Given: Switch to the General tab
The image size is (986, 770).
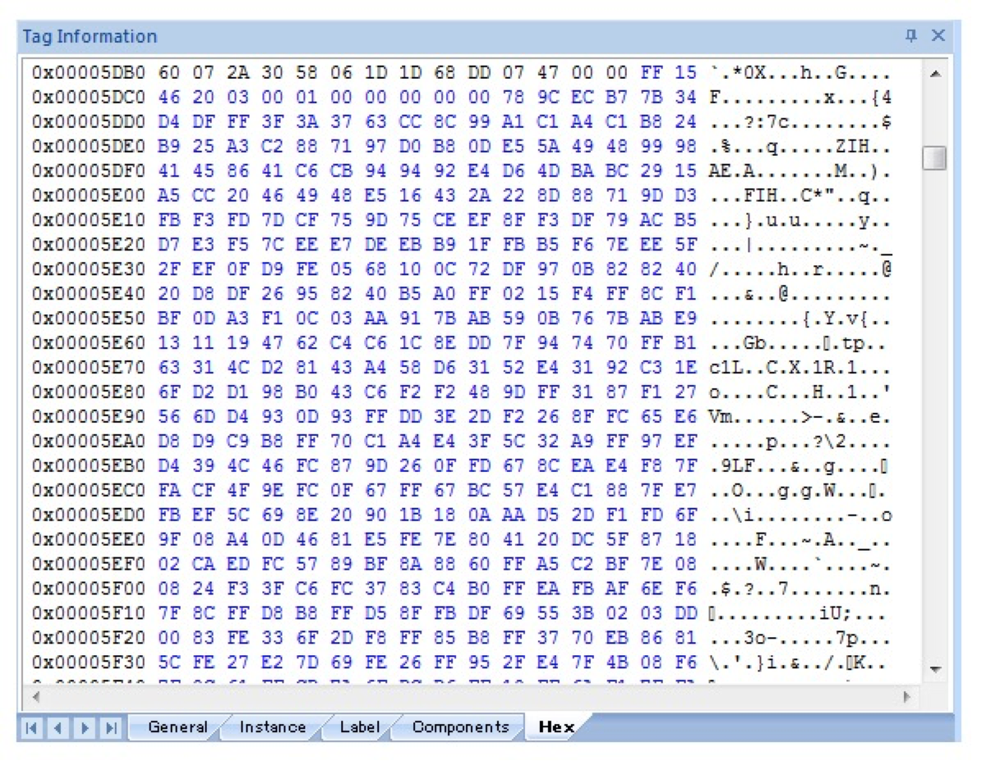Looking at the screenshot, I should coord(177,726).
